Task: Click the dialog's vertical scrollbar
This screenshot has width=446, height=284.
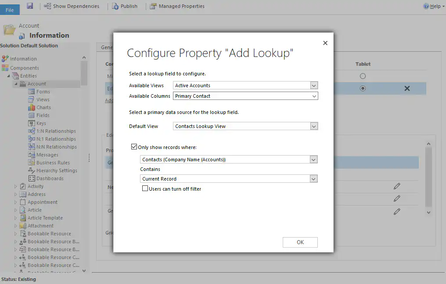Action: point(428,177)
